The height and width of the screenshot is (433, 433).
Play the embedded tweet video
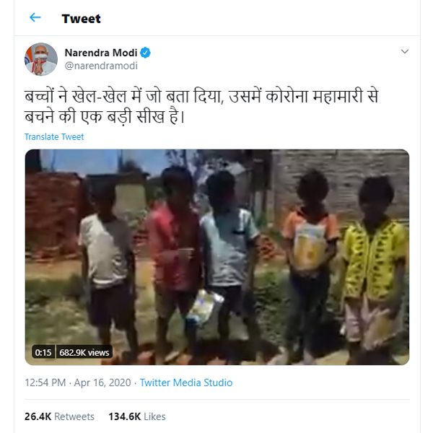click(216, 256)
